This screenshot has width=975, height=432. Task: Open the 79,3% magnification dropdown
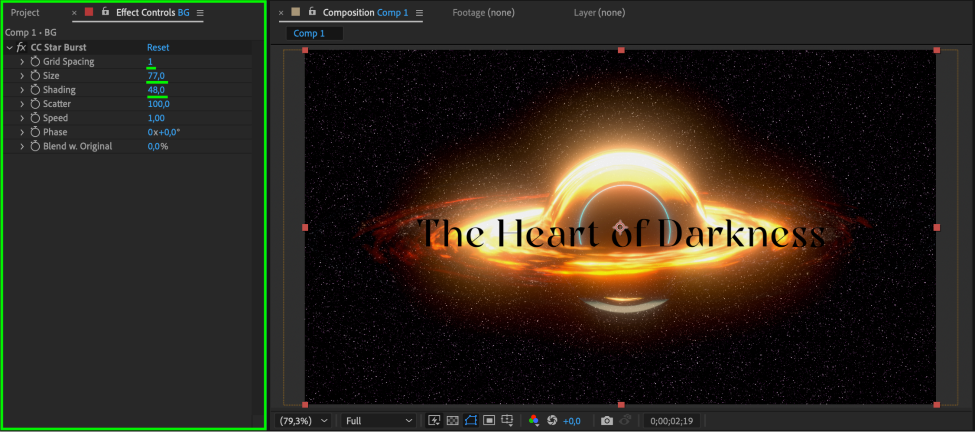tap(303, 421)
